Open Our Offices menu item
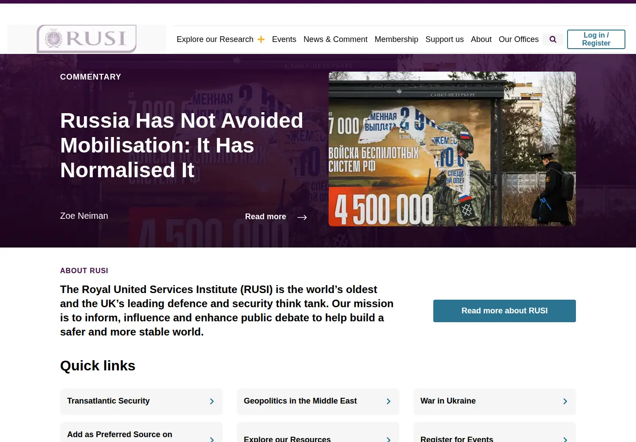 [x=519, y=39]
